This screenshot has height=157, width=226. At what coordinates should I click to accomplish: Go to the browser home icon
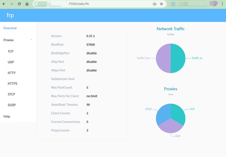pyautogui.click(x=27, y=4)
